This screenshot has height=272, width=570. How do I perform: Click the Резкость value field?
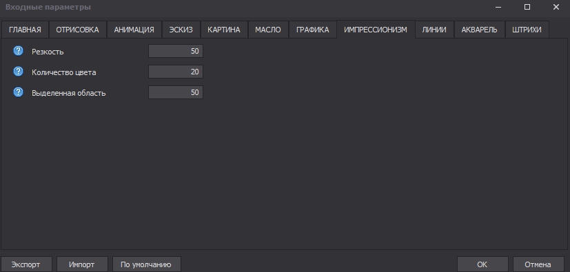pyautogui.click(x=176, y=51)
